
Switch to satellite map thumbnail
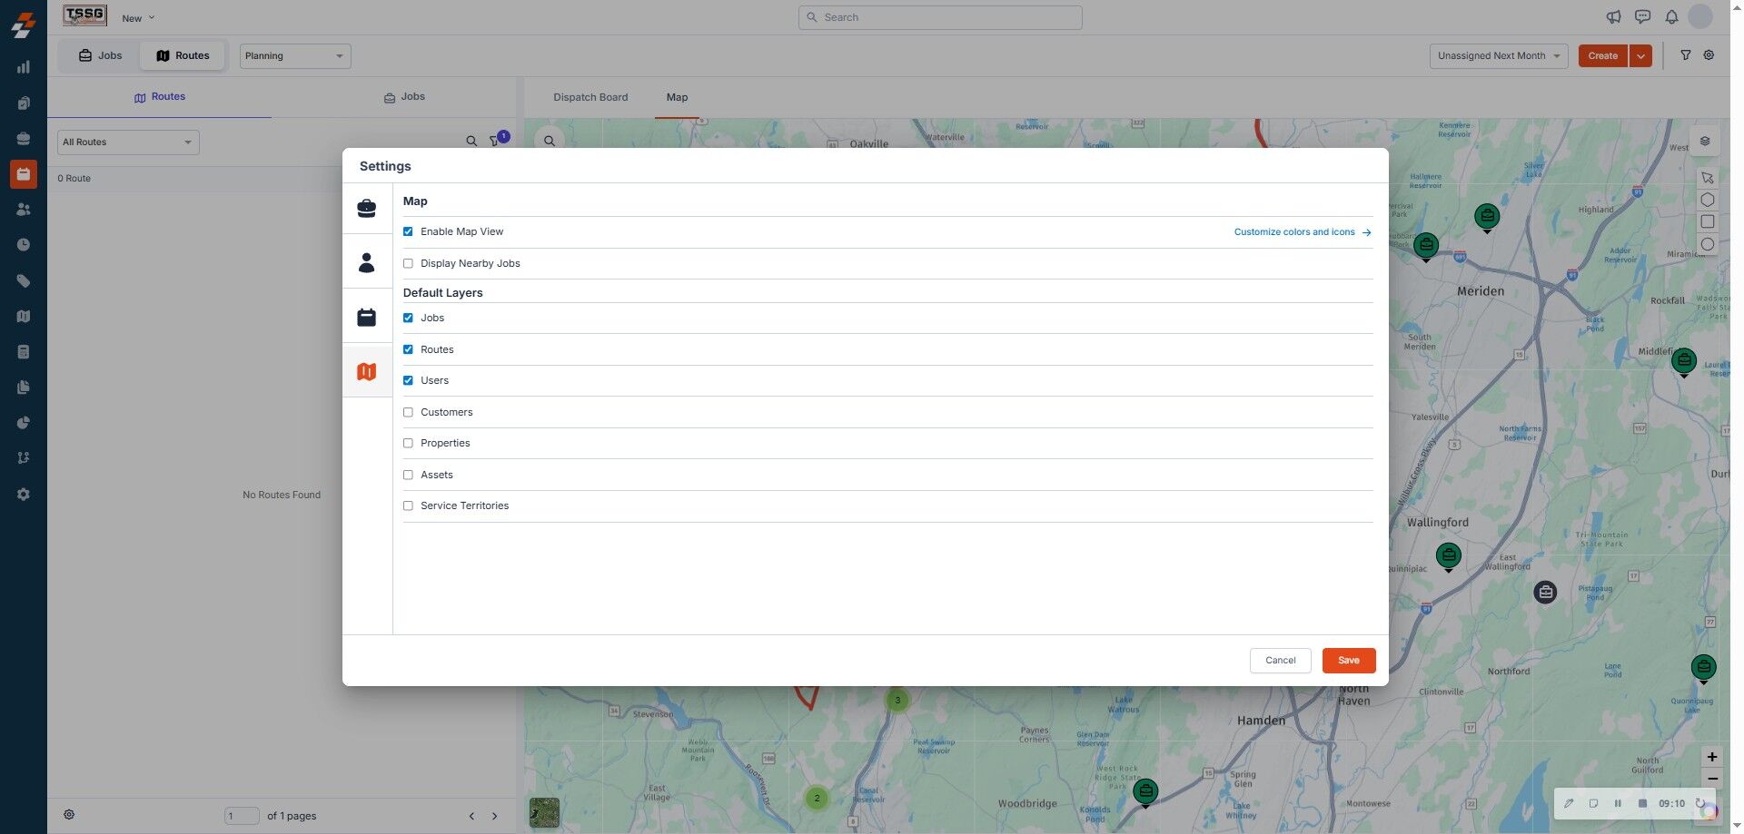[x=544, y=812]
